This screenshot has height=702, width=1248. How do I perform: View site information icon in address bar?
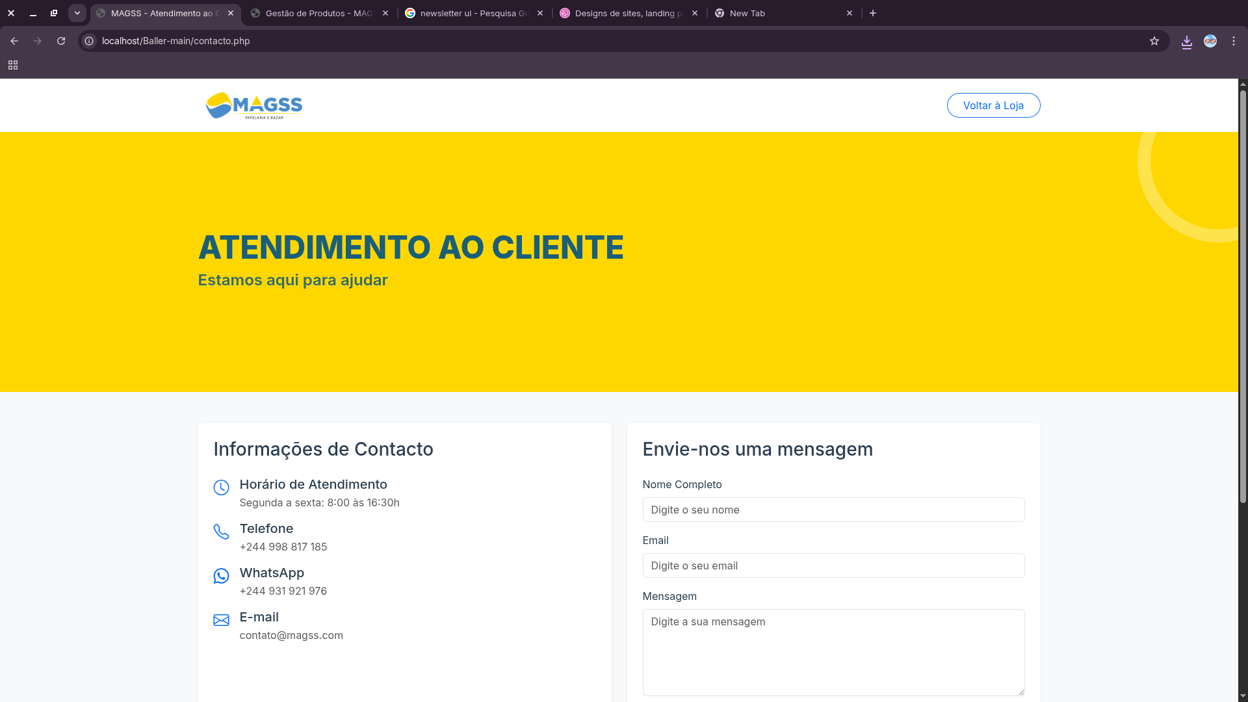(x=90, y=41)
